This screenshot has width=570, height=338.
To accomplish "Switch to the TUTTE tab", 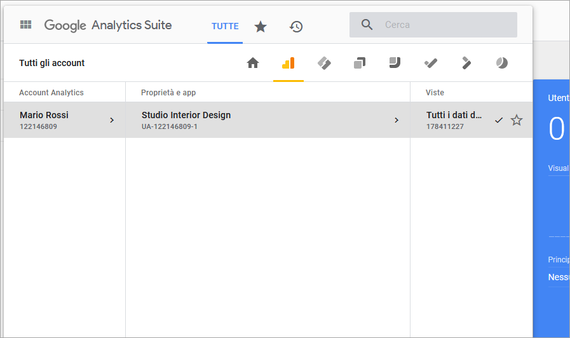I will 225,26.
